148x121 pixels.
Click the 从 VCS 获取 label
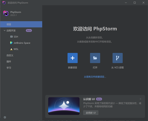[118, 67]
